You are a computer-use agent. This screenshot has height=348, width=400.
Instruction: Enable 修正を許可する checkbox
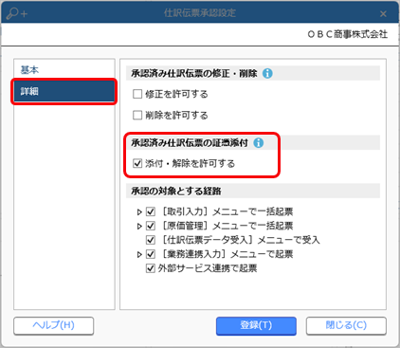[137, 94]
